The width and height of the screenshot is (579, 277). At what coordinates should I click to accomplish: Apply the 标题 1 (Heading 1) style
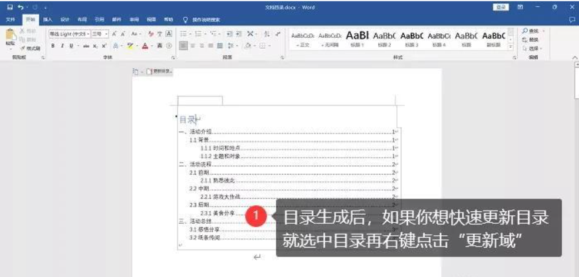point(357,39)
